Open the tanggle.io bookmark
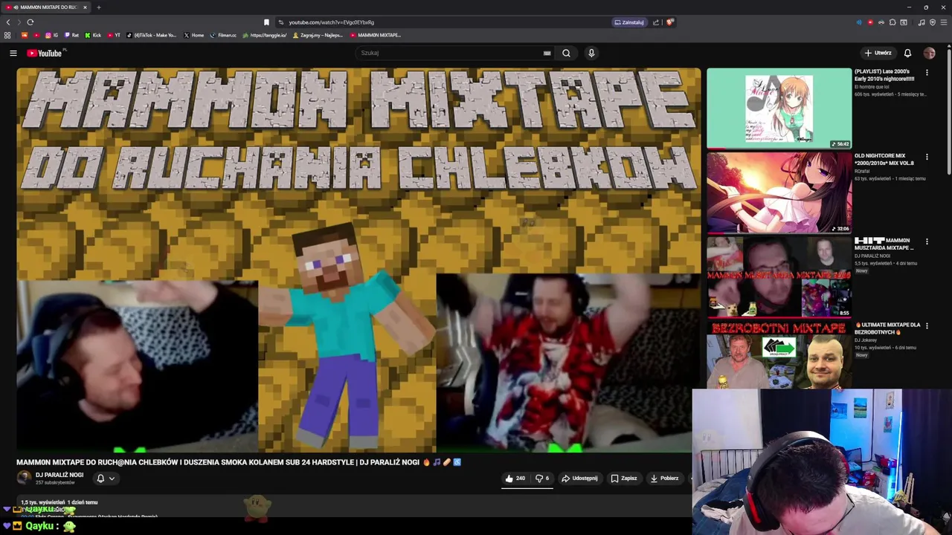The image size is (952, 535). [x=264, y=35]
